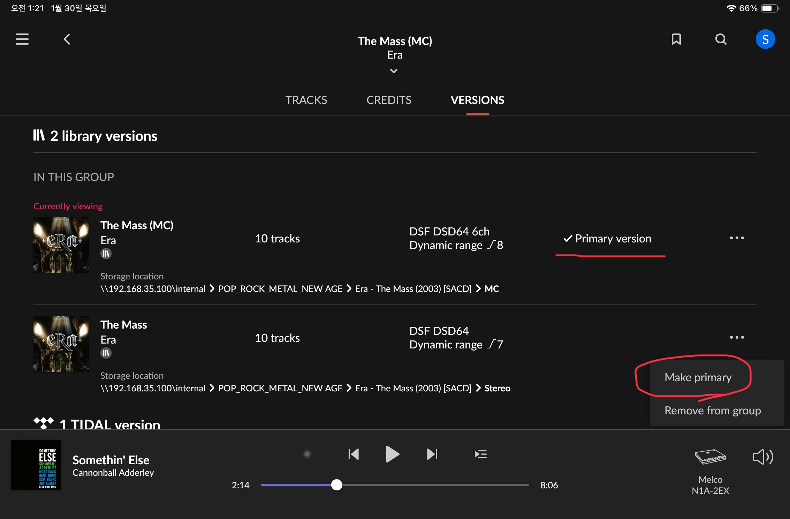Screen dimensions: 790x519
Task: Open the Somethin' Else album thumbnail
Action: pyautogui.click(x=36, y=465)
